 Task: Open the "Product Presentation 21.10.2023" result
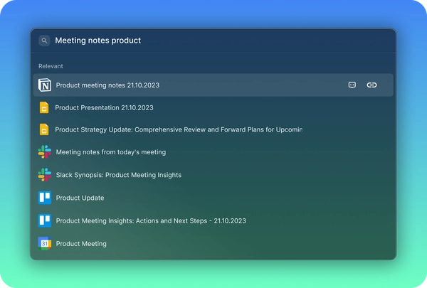(x=104, y=107)
